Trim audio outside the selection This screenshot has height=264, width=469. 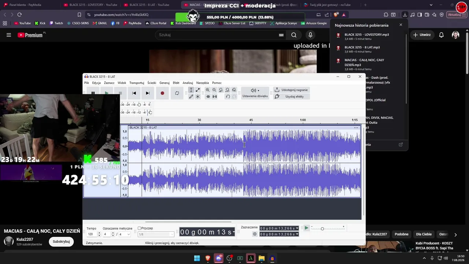pyautogui.click(x=208, y=96)
